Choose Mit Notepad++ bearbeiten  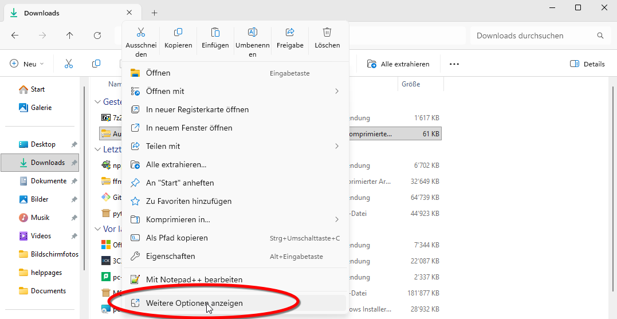235,279
